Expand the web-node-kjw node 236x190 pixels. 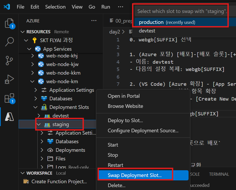tap(32, 64)
